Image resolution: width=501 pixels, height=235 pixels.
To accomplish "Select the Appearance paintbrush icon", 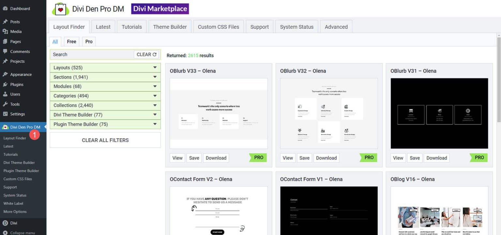I will [5, 74].
